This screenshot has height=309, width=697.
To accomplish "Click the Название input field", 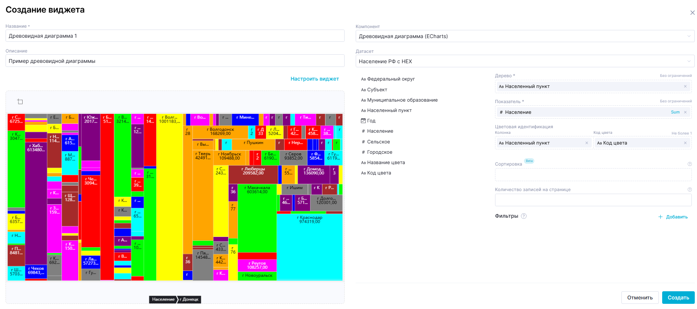I will pyautogui.click(x=175, y=36).
